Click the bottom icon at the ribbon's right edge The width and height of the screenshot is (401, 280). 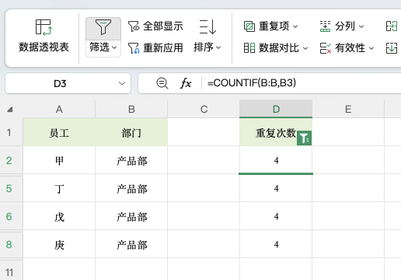click(x=392, y=48)
